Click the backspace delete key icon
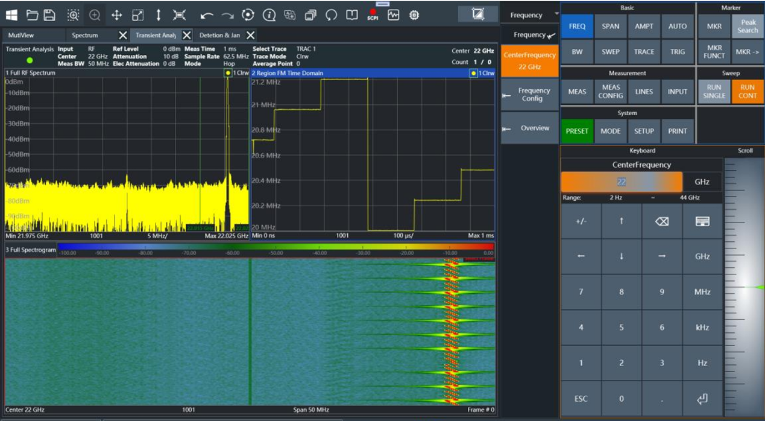Screen dimensions: 765x421 [662, 221]
